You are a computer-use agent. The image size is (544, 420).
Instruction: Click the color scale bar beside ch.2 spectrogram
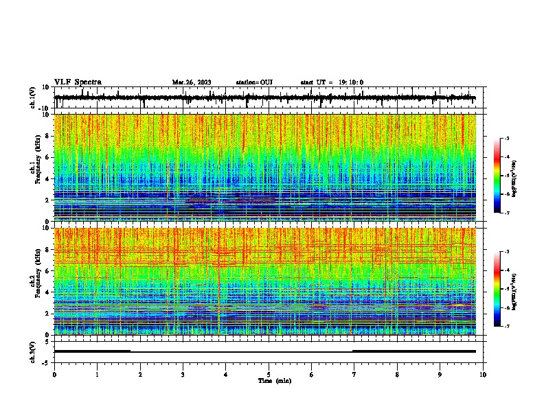tap(497, 289)
